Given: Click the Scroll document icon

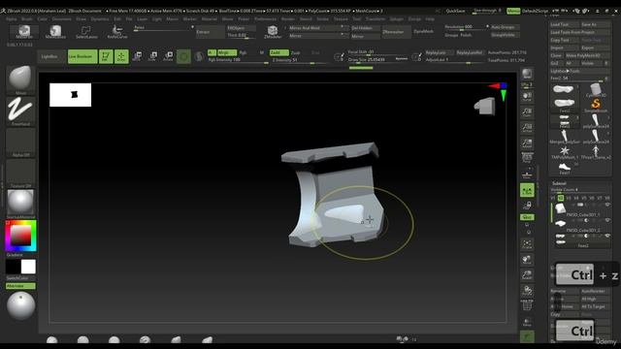Looking at the screenshot, I should pos(527,97).
